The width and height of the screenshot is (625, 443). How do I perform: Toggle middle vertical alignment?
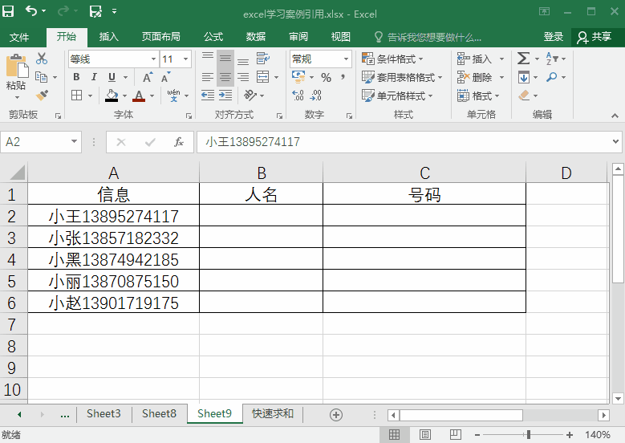(x=225, y=59)
